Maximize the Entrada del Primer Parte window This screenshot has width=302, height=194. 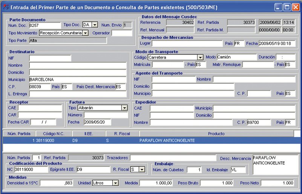(287, 7)
